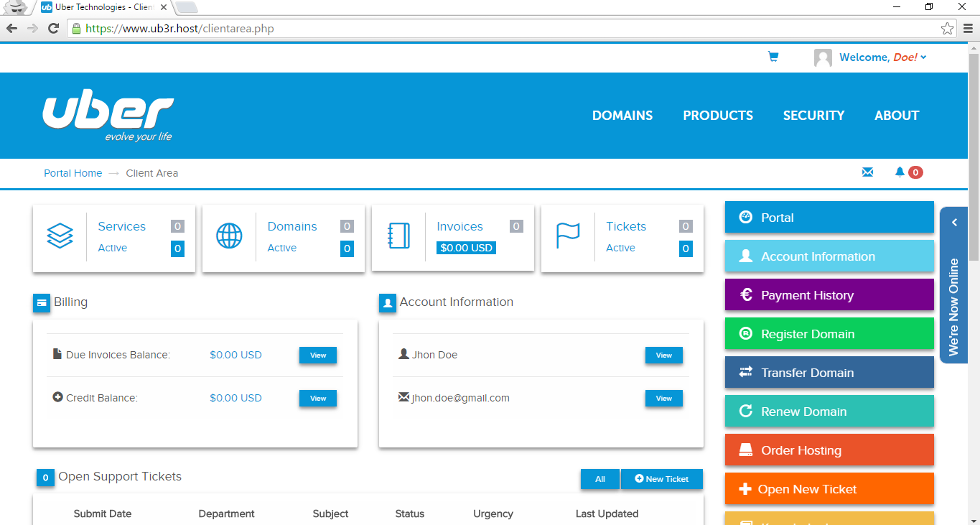Open the notifications bell icon
The height and width of the screenshot is (525, 980).
(x=900, y=172)
